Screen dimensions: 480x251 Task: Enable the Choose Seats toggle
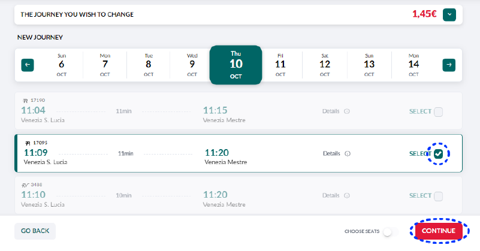tap(390, 231)
